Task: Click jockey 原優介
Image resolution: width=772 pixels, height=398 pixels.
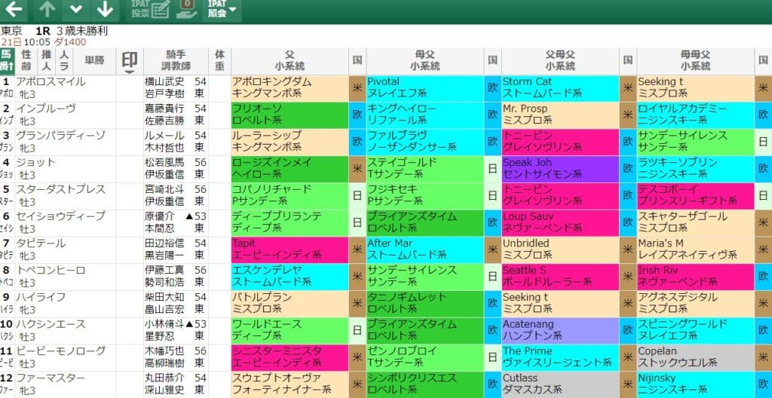Action: pyautogui.click(x=160, y=216)
